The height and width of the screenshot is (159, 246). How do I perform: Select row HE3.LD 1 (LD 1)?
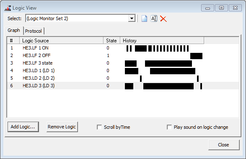click(123, 70)
